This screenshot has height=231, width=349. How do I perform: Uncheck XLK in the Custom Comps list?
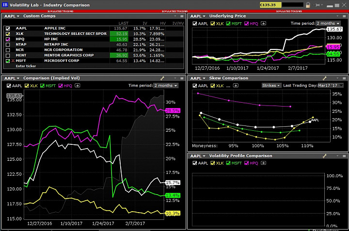tap(8, 34)
